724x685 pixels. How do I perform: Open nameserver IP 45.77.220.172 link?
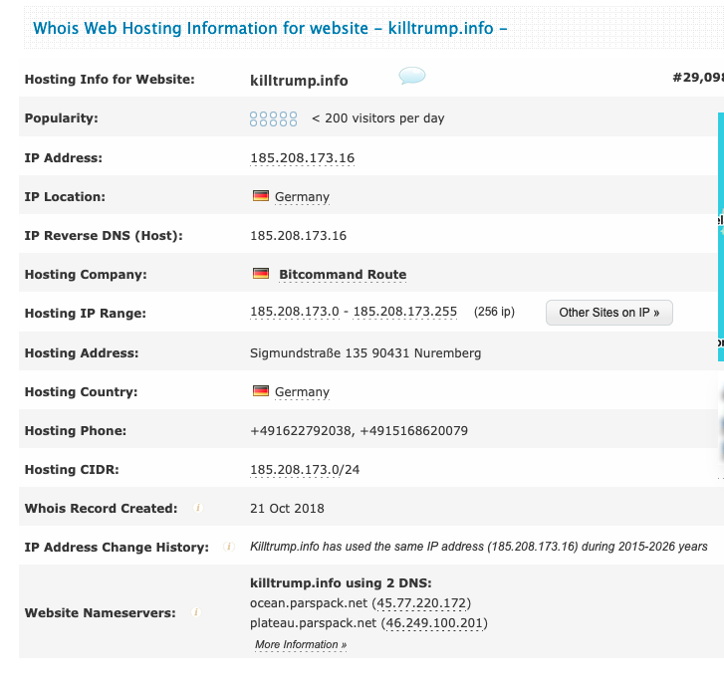pos(421,603)
